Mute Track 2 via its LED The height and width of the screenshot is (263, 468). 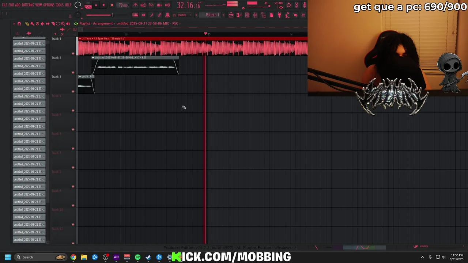[x=73, y=72]
